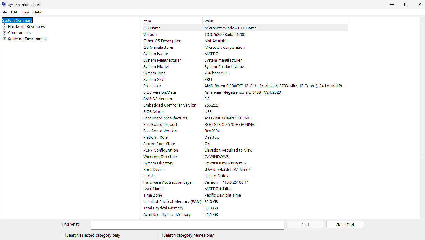Click the System Model item
Viewport: 425px width, 240px height.
tap(156, 67)
